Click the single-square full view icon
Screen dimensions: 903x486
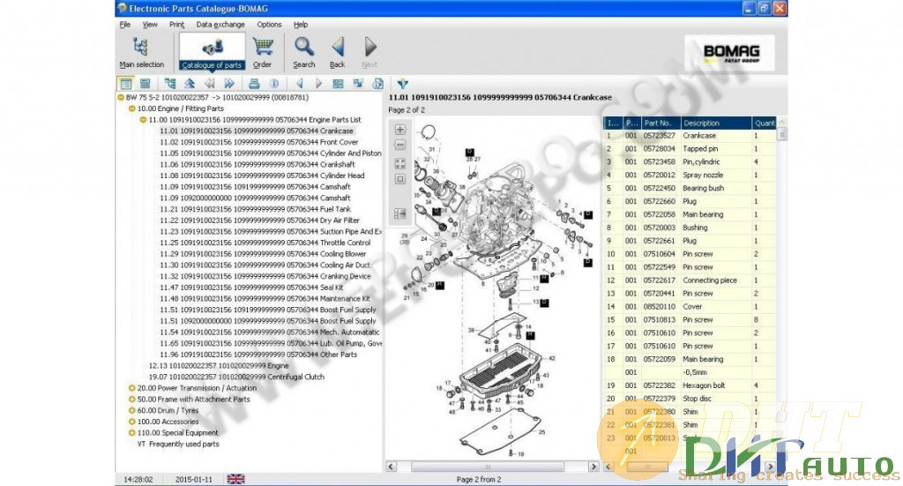400,179
